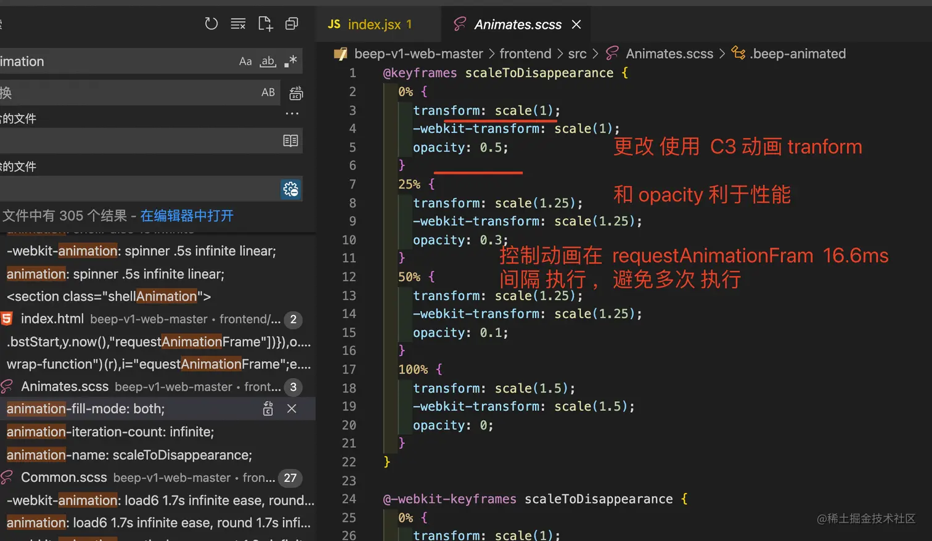Click the Replace All icon
Viewport: 932px width, 541px height.
point(296,93)
